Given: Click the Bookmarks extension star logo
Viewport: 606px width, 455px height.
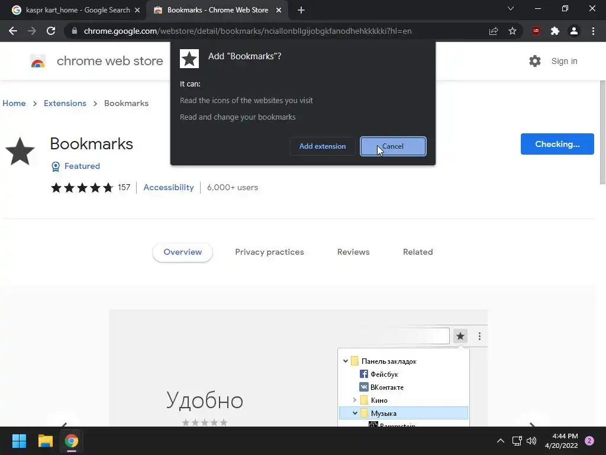Looking at the screenshot, I should click(20, 151).
